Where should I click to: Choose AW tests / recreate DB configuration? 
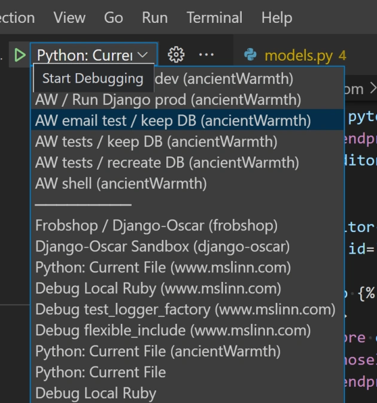pos(167,163)
